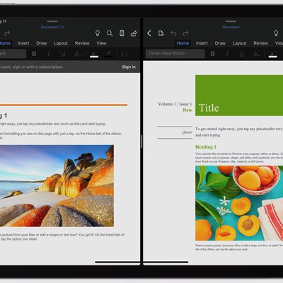Open Tell Me lightbulb in left window
The image size is (283, 283).
pyautogui.click(x=98, y=33)
